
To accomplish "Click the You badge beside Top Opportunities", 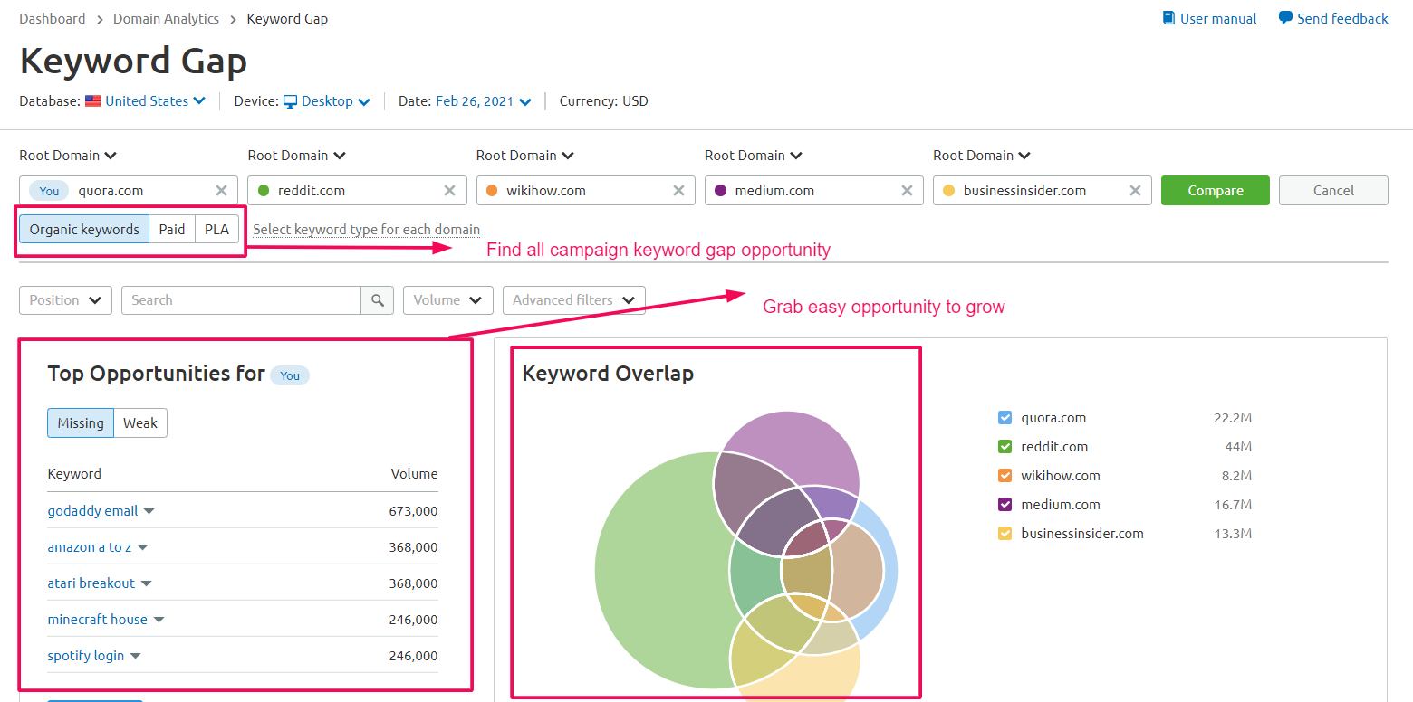I will click(x=290, y=375).
